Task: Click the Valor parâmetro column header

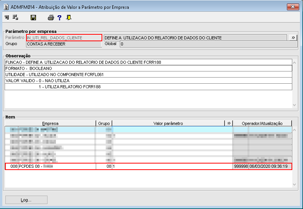Action: click(168, 123)
